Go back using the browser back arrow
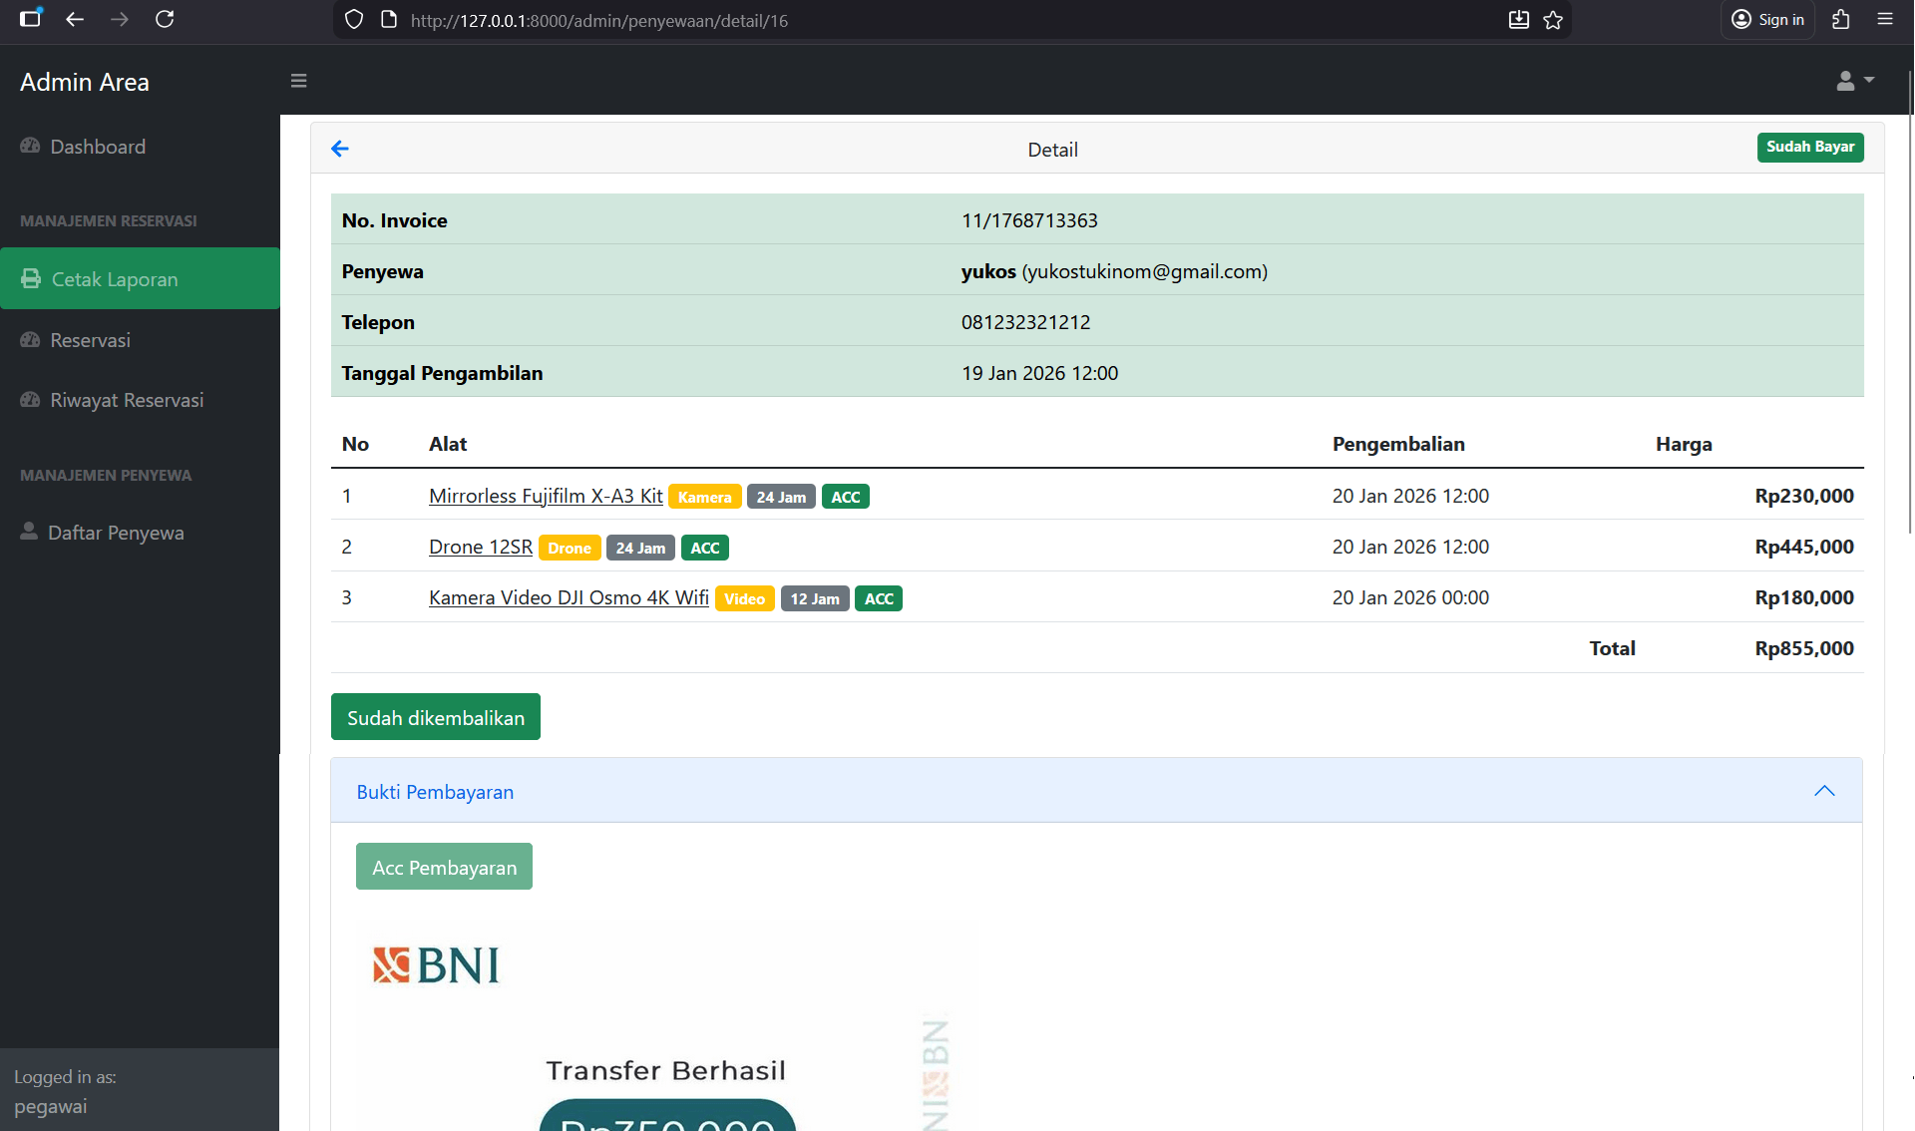 click(x=75, y=19)
